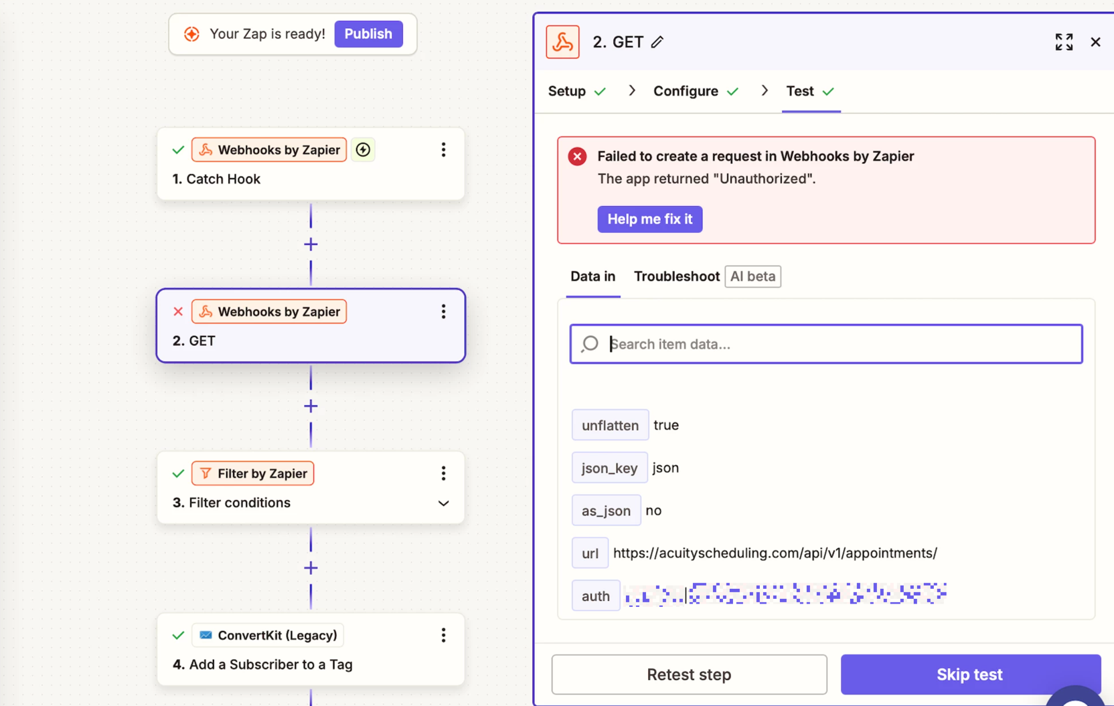
Task: Rename the step with the pencil icon
Action: click(x=657, y=42)
